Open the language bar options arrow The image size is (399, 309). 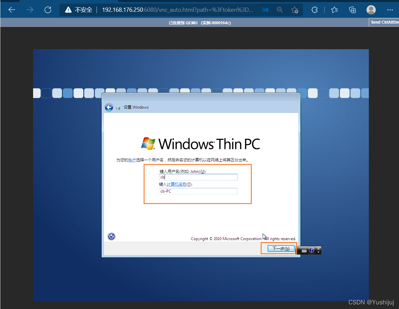pyautogui.click(x=318, y=252)
